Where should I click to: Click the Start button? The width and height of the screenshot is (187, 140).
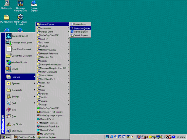(x=6, y=137)
